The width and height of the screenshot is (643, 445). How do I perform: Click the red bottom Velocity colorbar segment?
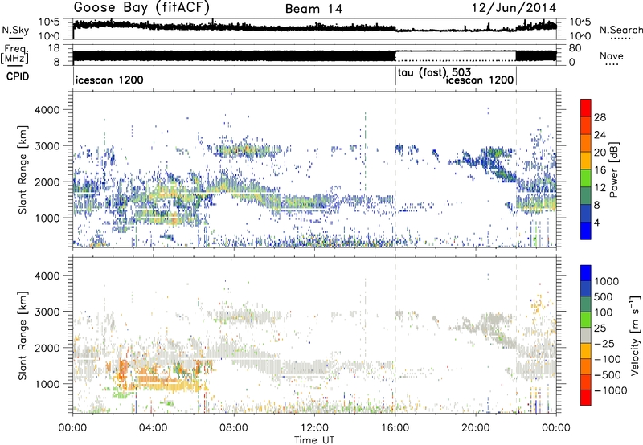pyautogui.click(x=586, y=398)
